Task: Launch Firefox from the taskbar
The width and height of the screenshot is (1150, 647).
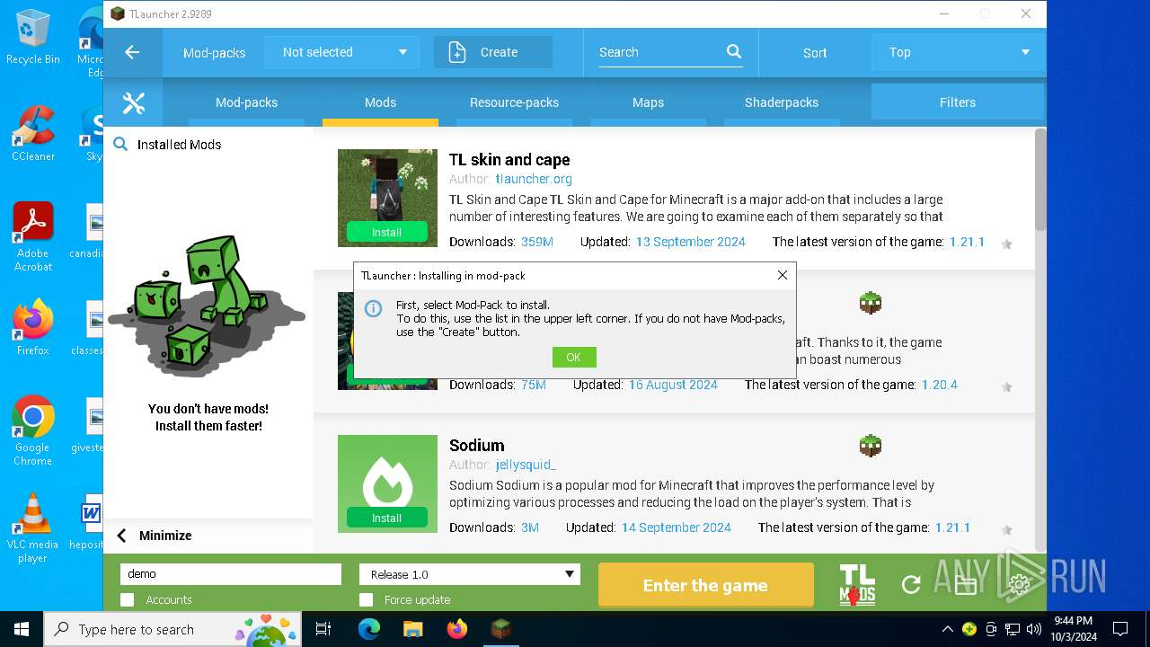Action: pyautogui.click(x=456, y=629)
